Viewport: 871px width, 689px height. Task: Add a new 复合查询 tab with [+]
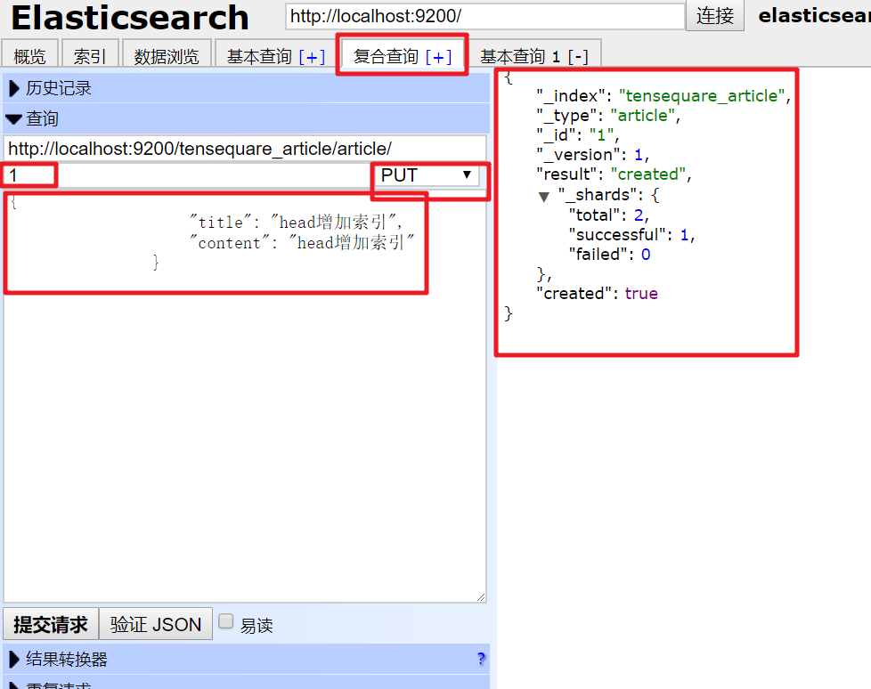pyautogui.click(x=438, y=57)
